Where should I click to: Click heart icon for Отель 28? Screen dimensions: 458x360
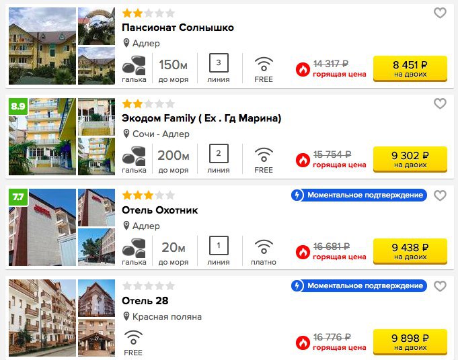click(440, 286)
